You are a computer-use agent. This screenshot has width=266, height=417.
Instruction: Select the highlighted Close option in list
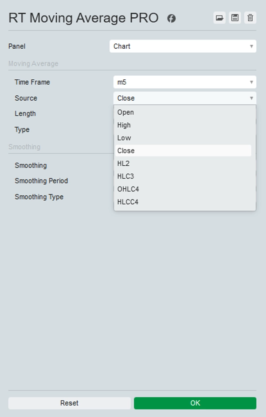[126, 151]
